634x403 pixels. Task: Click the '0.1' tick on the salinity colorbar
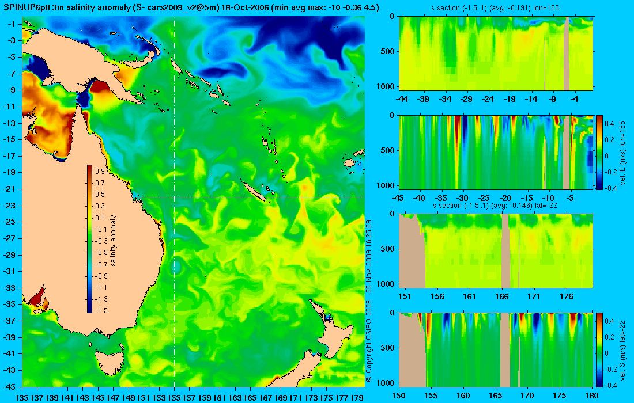pos(100,218)
